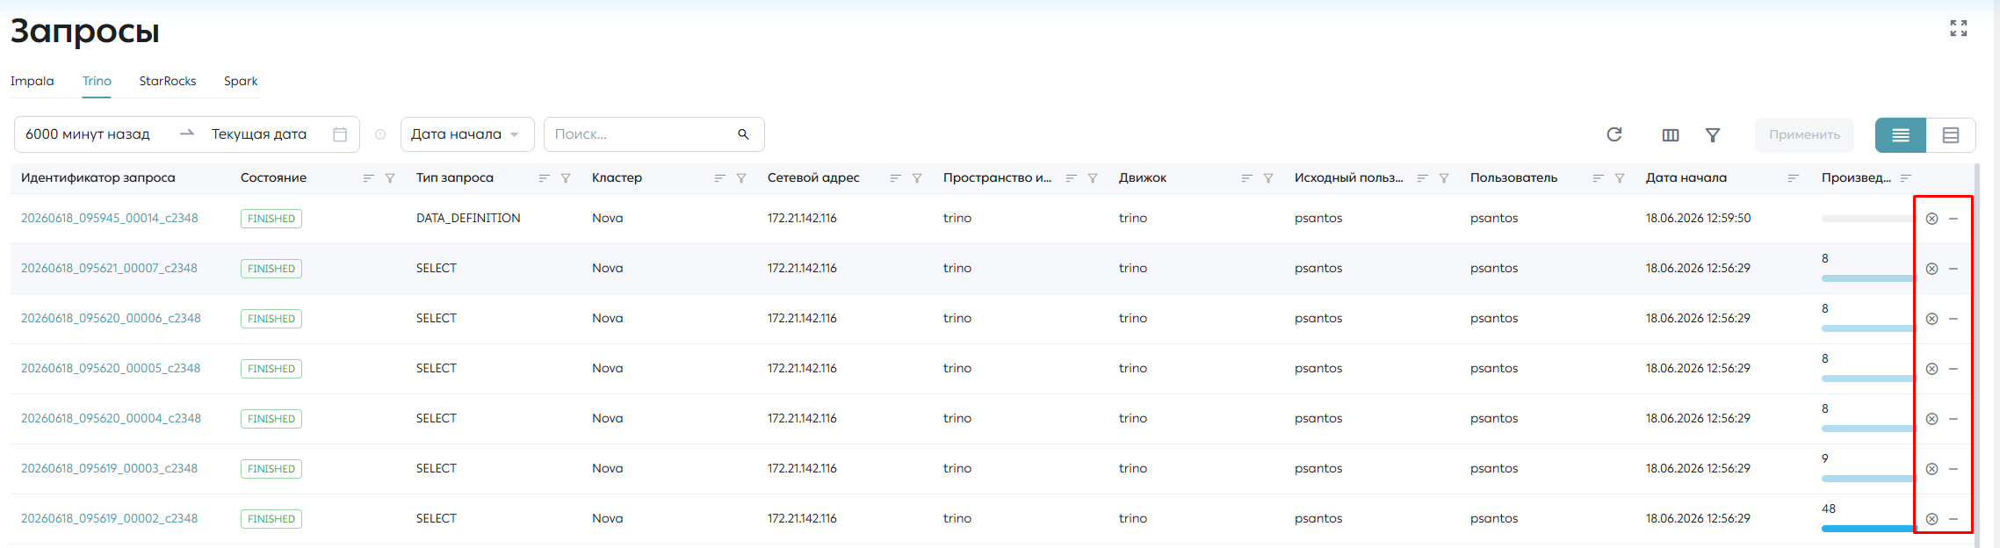Sort by the Состояние column
Image resolution: width=2000 pixels, height=548 pixels.
point(368,178)
